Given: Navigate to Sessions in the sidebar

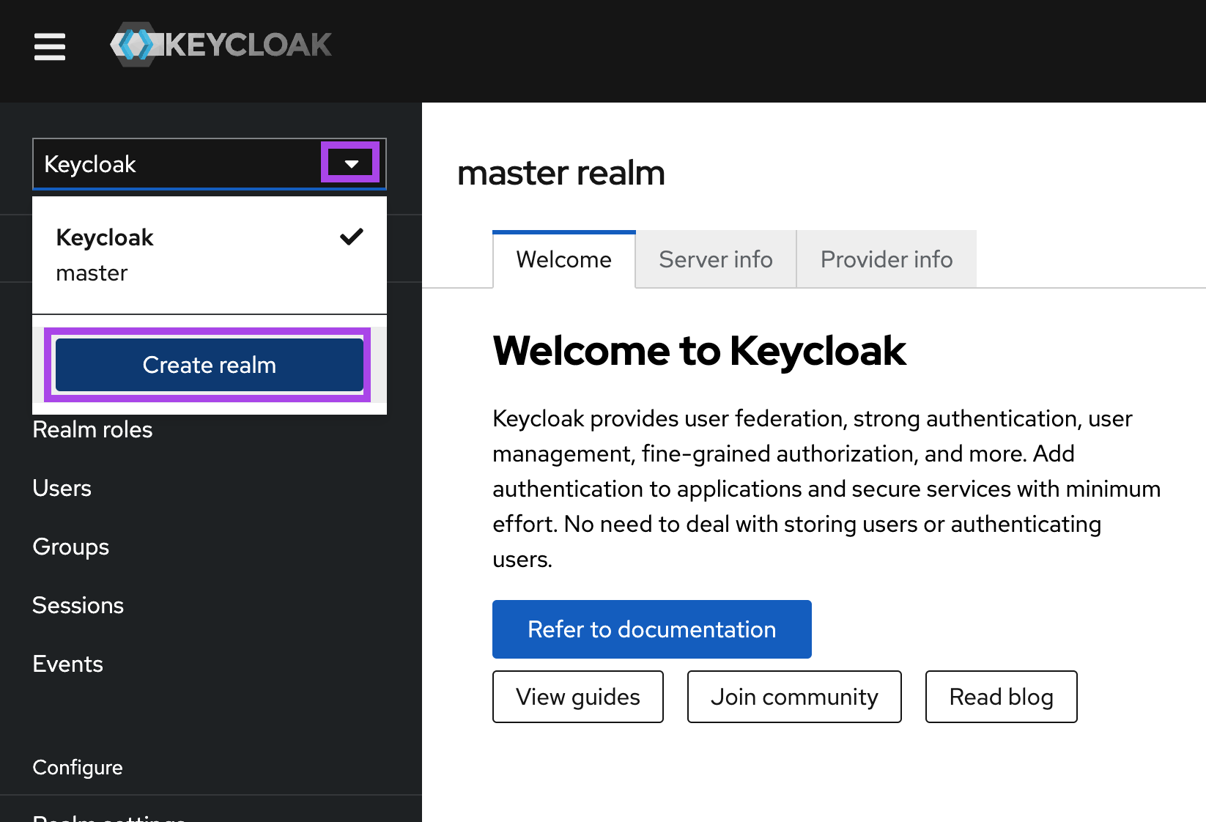Looking at the screenshot, I should point(78,606).
